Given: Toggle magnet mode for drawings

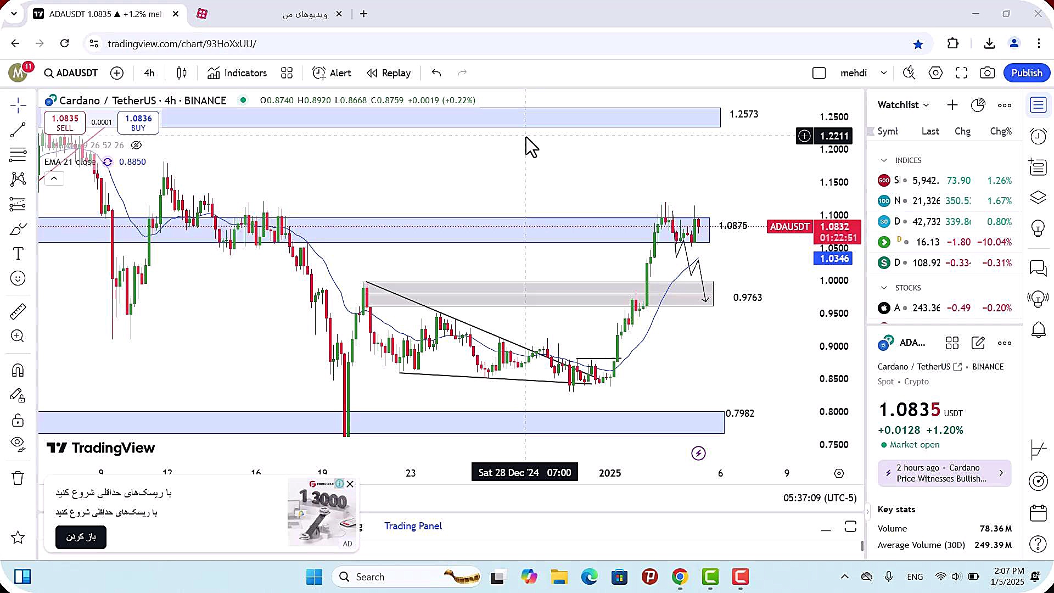Looking at the screenshot, I should 18,371.
